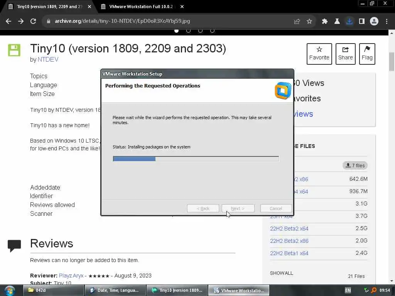Click the orange search tray icon
Viewport: 395px width, 296px height.
click(x=374, y=290)
